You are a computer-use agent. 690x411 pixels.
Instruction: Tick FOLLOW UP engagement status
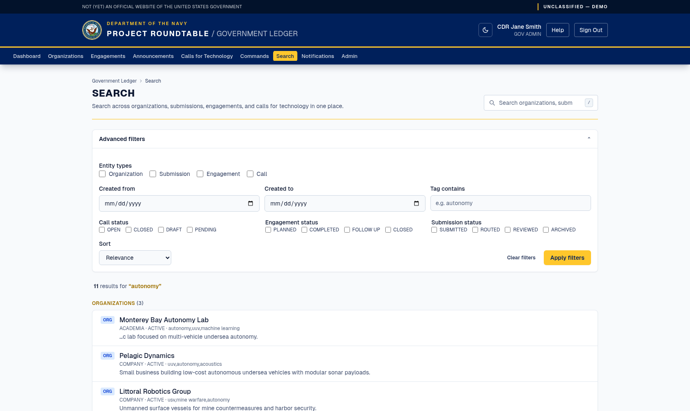click(x=347, y=230)
